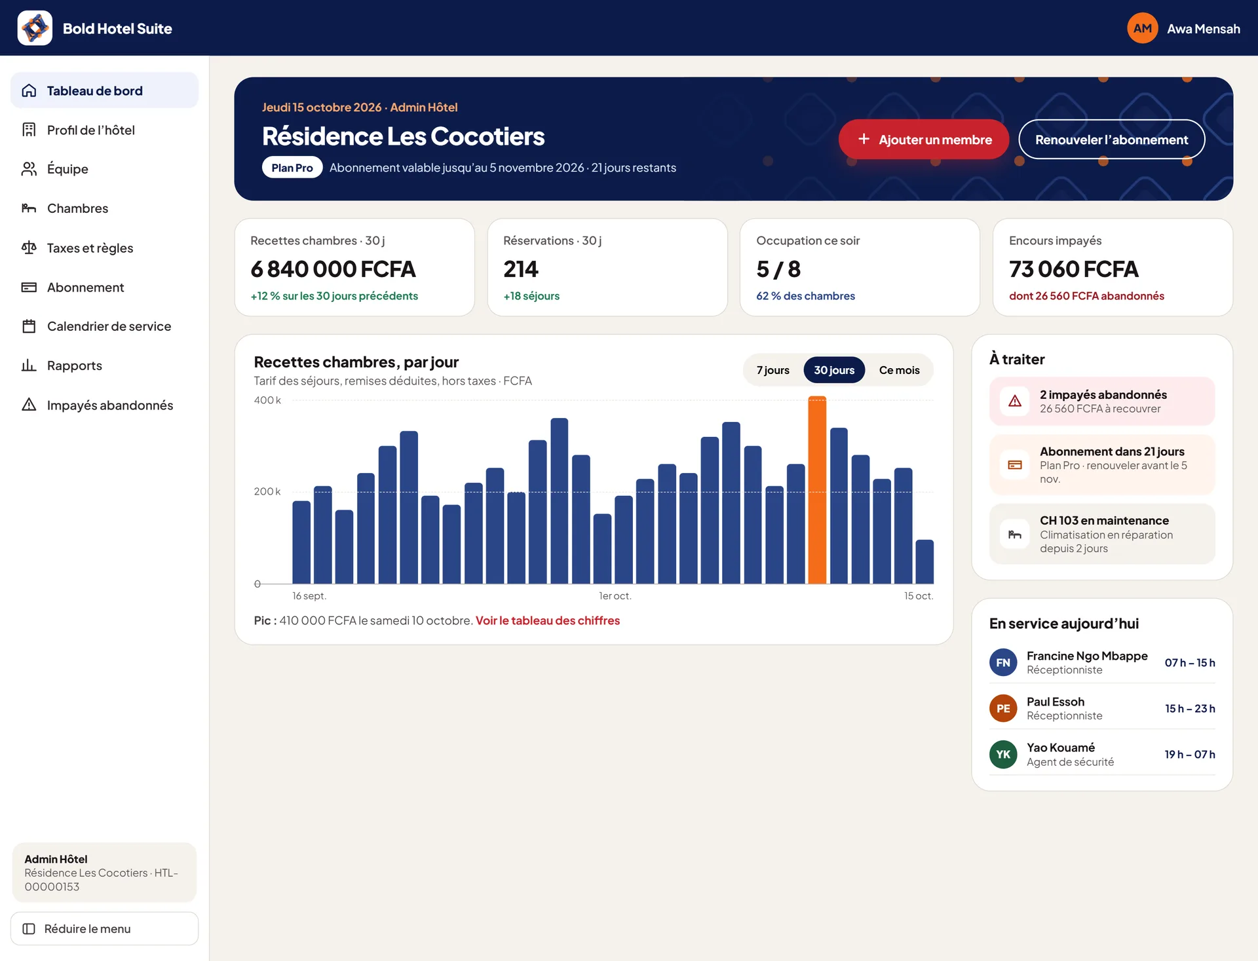
Task: Open Impayés abandonnés sidebar menu item
Action: 104,405
